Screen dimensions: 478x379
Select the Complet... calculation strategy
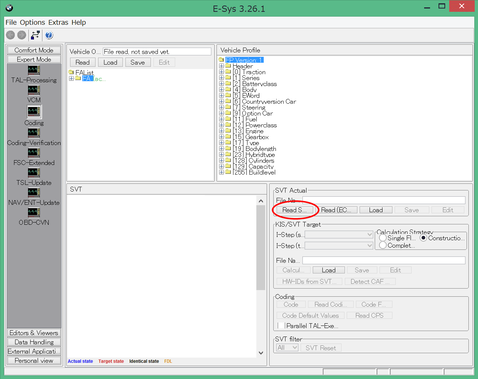[383, 245]
